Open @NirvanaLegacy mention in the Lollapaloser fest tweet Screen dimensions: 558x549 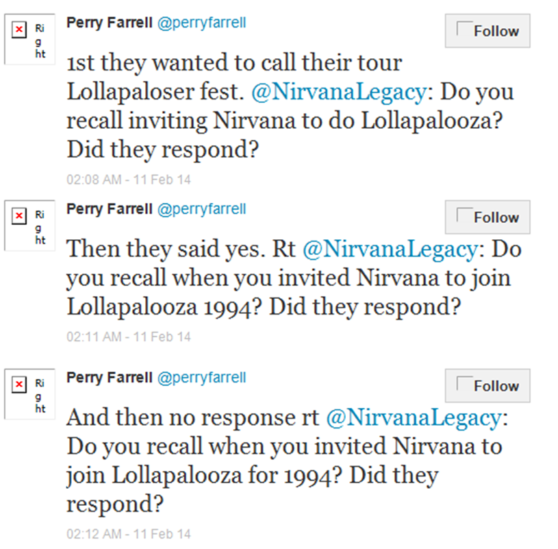pyautogui.click(x=382, y=92)
